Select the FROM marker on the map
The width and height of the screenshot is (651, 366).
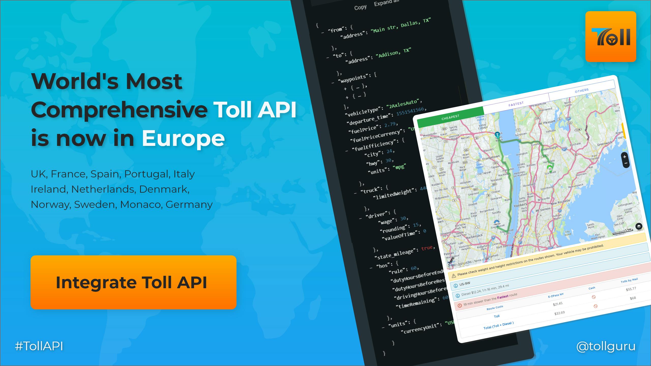point(497,224)
